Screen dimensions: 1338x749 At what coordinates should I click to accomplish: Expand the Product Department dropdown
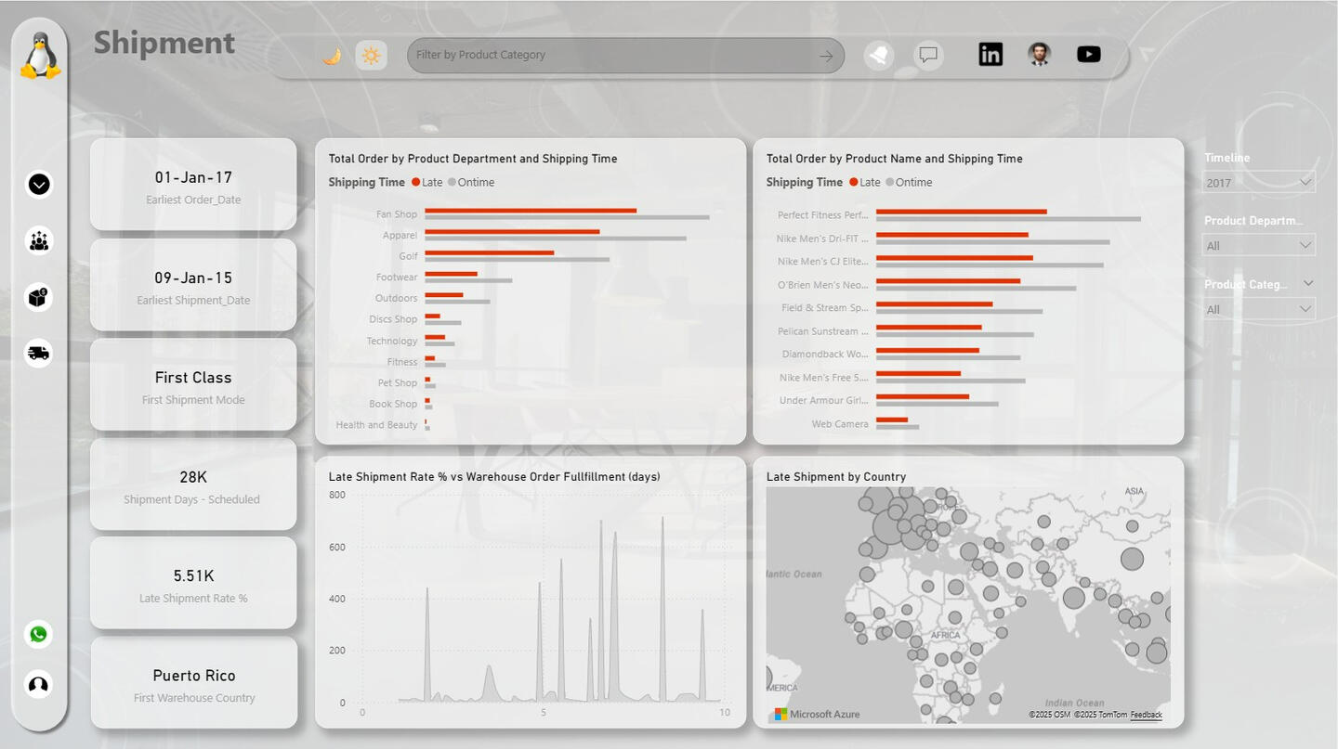click(1259, 246)
